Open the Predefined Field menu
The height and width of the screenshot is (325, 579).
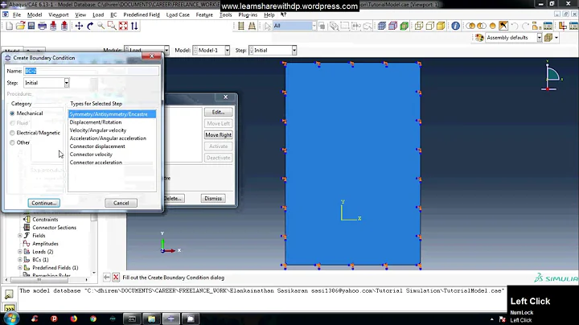coord(142,14)
